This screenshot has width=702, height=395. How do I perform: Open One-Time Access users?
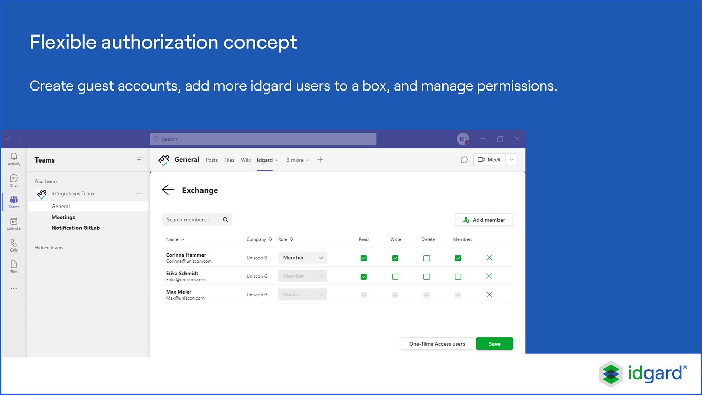[437, 344]
